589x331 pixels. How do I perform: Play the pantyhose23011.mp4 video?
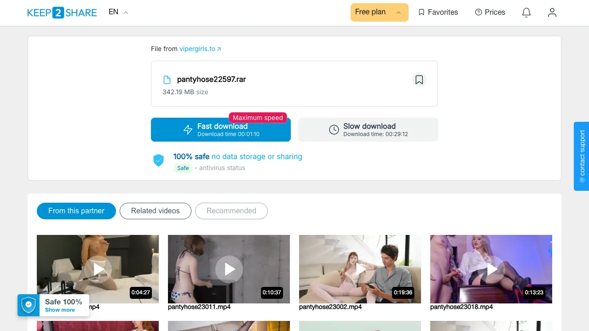[229, 269]
